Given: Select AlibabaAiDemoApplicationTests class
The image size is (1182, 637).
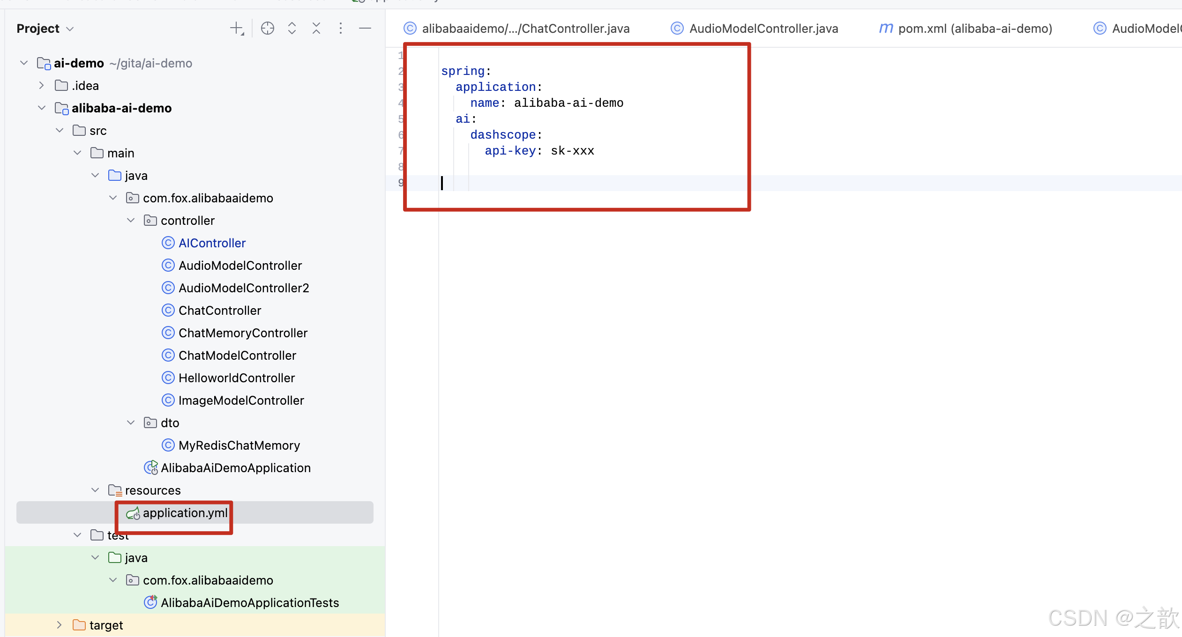Looking at the screenshot, I should 249,602.
